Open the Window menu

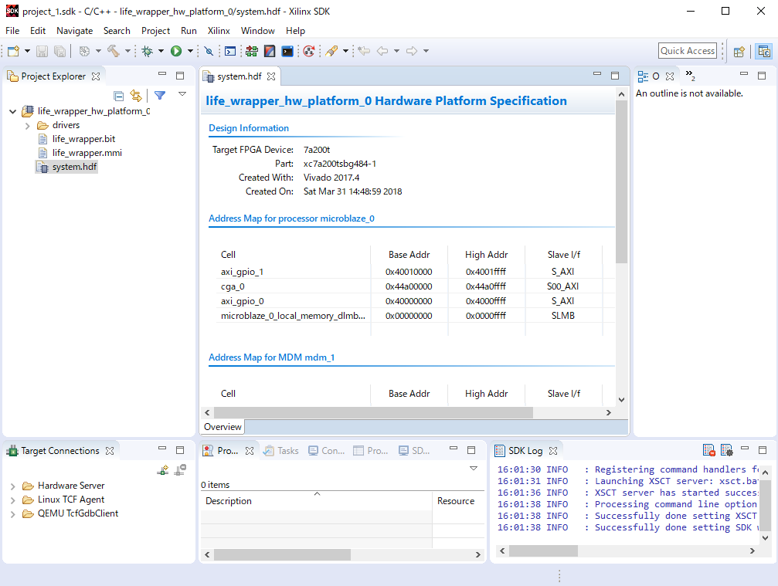point(257,31)
